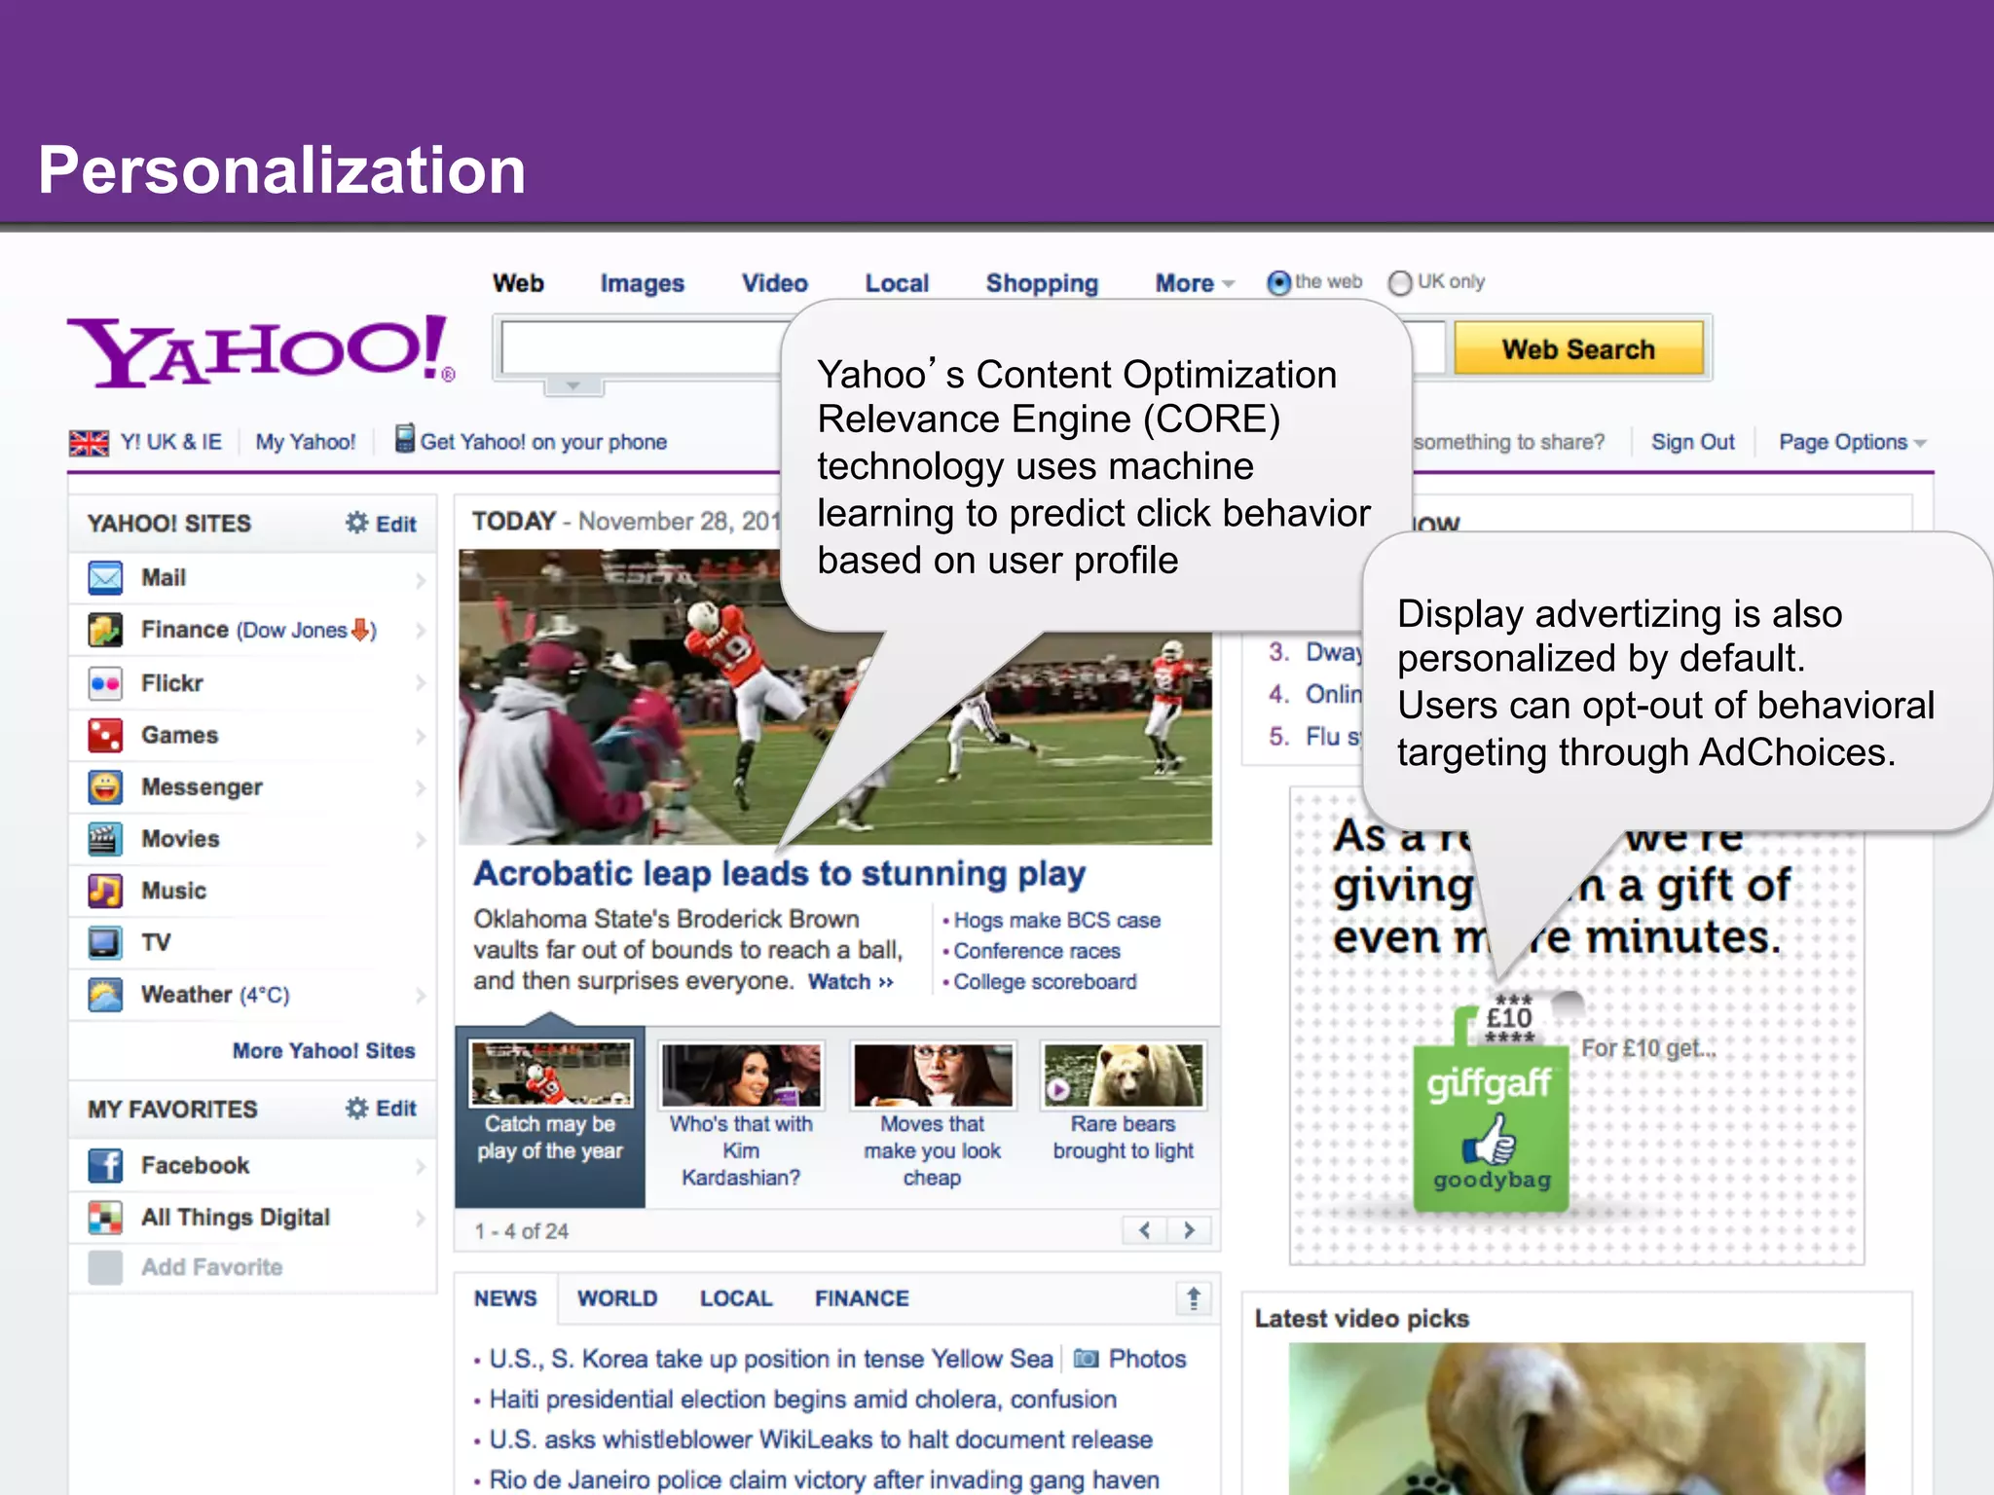Screen dimensions: 1994x1495
Task: Expand the Page Options dropdown
Action: (1852, 442)
